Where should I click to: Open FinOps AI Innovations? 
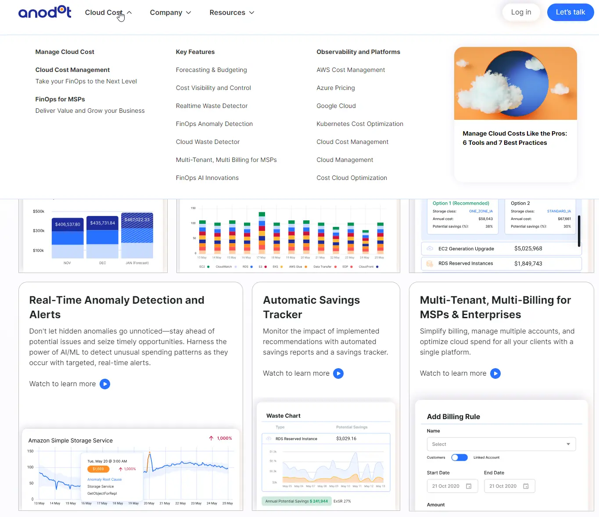coord(207,178)
